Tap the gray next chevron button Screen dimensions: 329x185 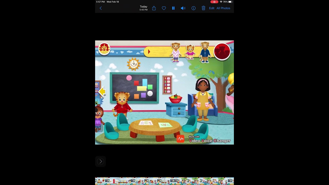tap(100, 161)
